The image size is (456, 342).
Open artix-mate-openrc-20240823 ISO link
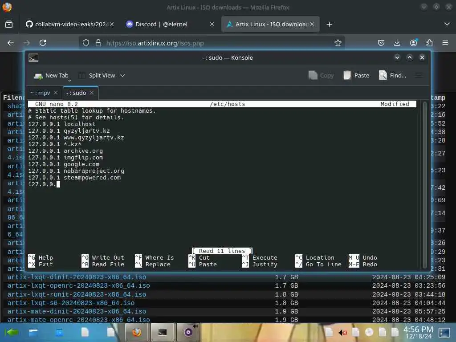pos(78,320)
